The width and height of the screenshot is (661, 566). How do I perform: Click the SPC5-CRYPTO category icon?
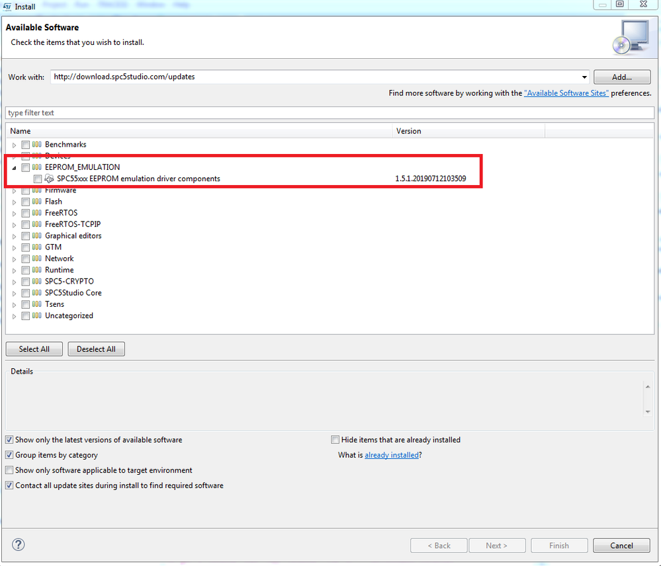click(x=36, y=281)
